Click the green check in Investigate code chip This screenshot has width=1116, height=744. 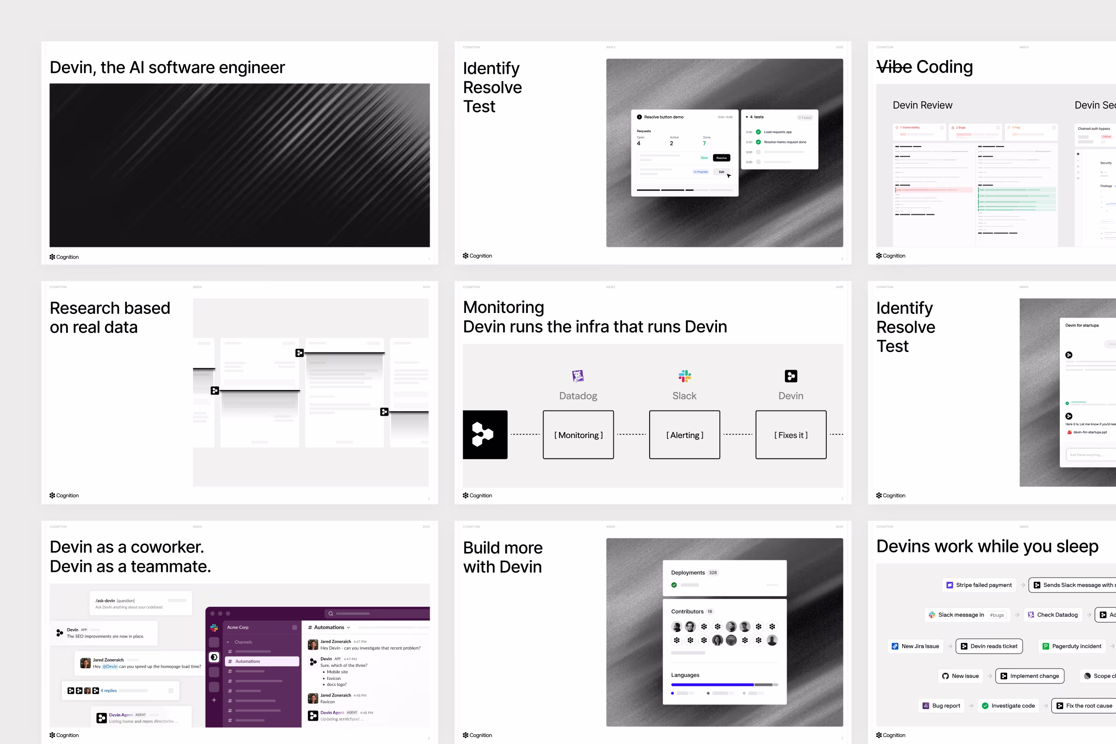985,705
